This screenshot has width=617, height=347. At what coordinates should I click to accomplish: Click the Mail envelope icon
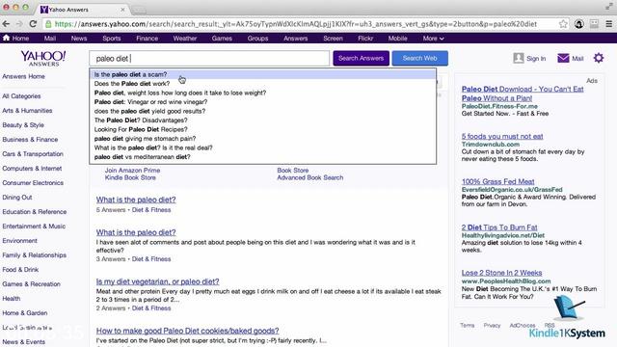pos(563,58)
